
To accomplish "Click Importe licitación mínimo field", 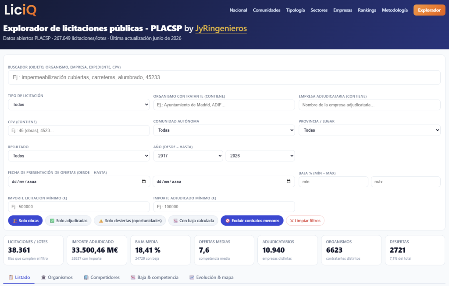I will point(79,206).
